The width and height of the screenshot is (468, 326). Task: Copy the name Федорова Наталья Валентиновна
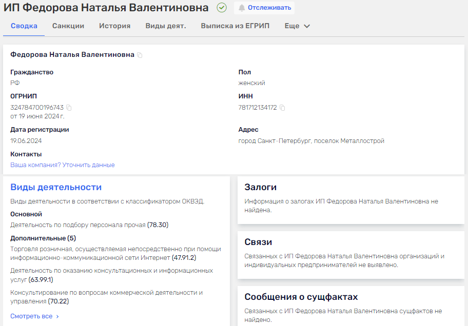[x=140, y=55]
